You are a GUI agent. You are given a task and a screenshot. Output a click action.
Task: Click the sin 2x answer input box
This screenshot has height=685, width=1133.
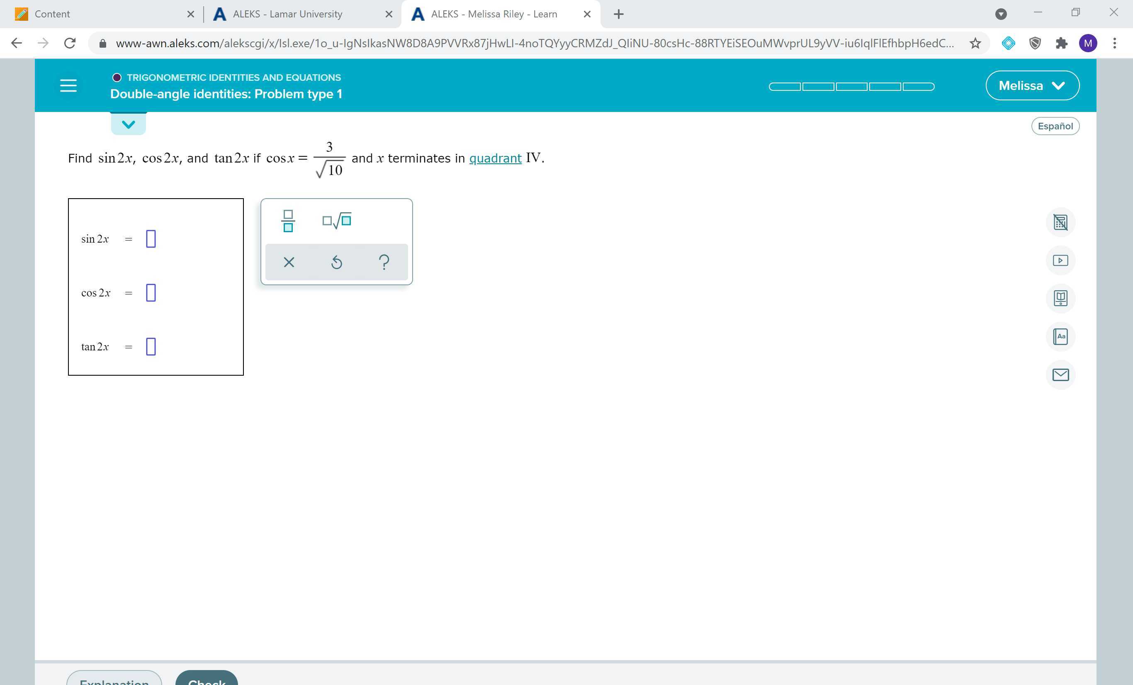[151, 238]
